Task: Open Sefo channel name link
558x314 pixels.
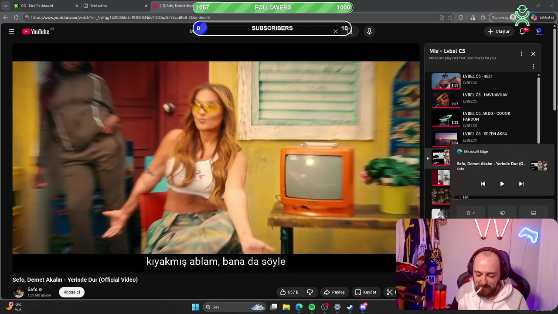Action: pyautogui.click(x=33, y=290)
